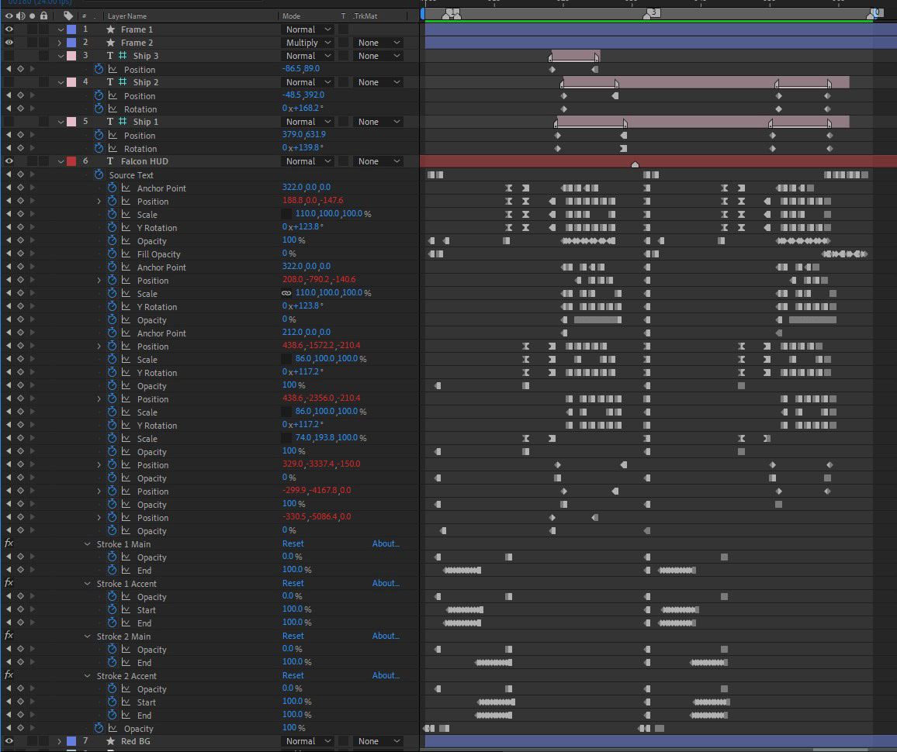Expand the Frame 2 layer
Viewport: 897px width, 752px height.
tap(60, 43)
